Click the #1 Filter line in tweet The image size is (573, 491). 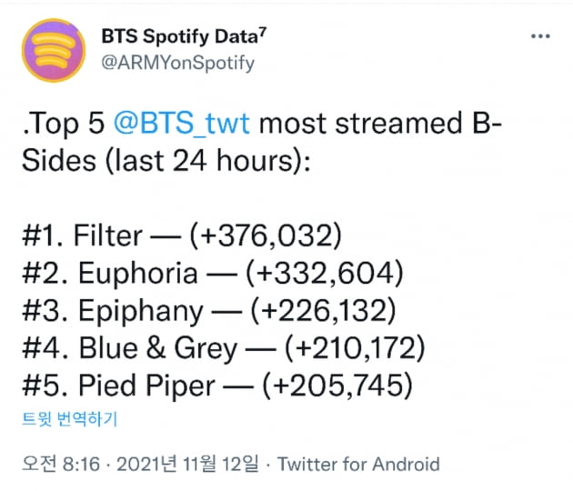(x=182, y=235)
